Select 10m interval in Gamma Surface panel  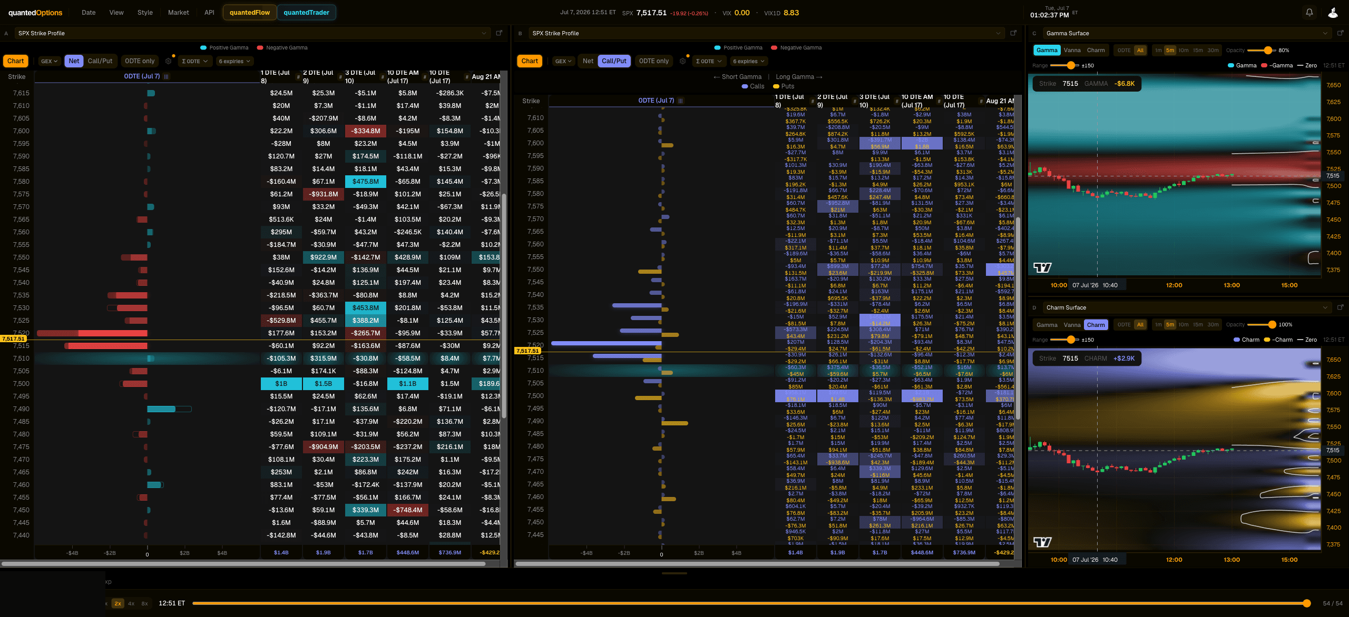pos(1184,51)
